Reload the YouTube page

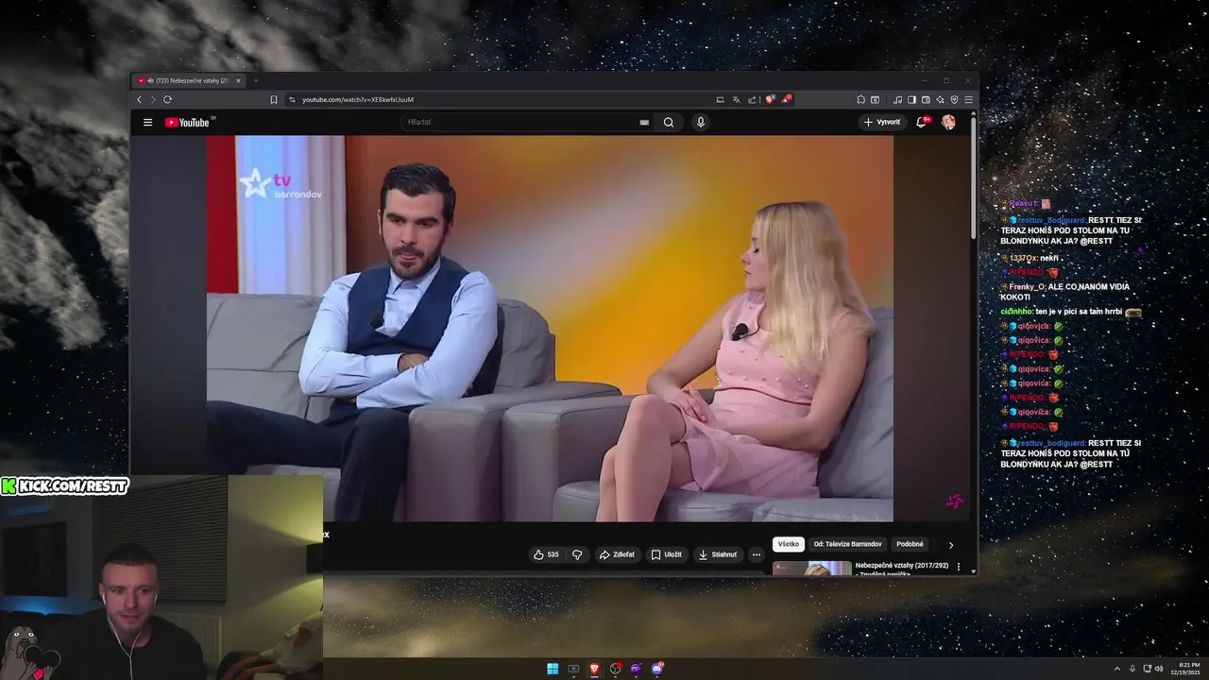[x=167, y=99]
